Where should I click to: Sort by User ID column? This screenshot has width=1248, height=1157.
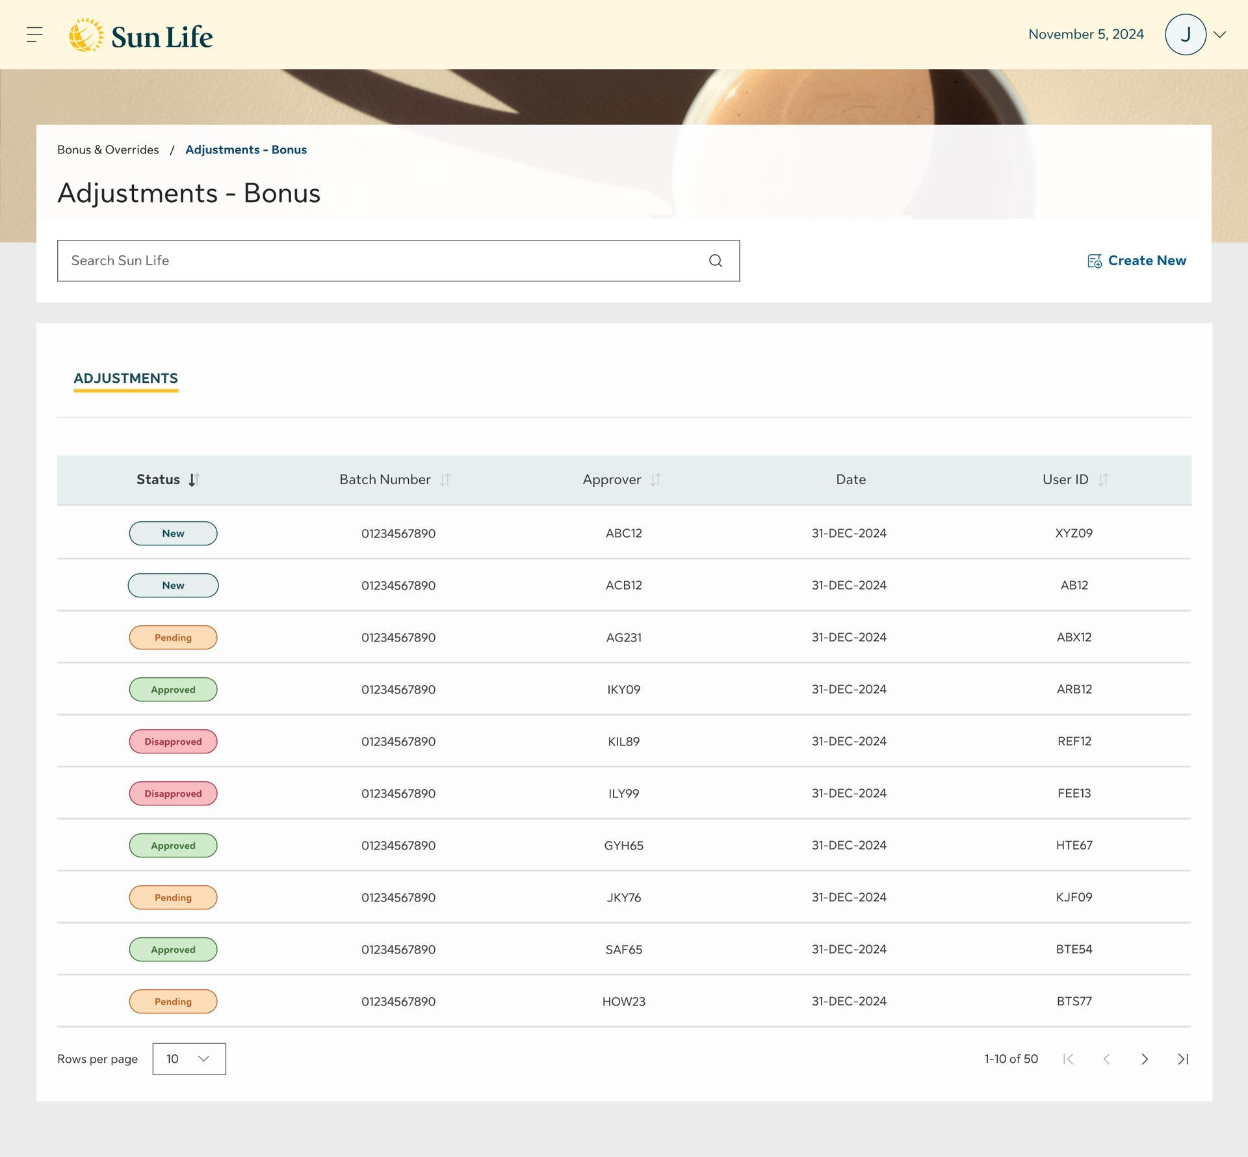1103,480
